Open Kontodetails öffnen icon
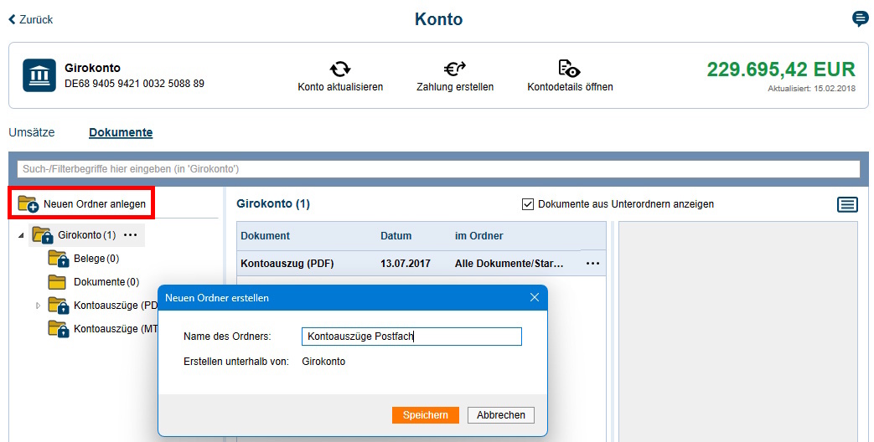 click(569, 69)
